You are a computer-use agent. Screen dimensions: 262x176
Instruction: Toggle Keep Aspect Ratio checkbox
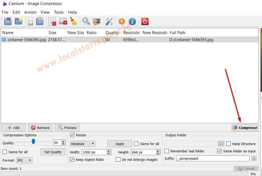(x=72, y=160)
